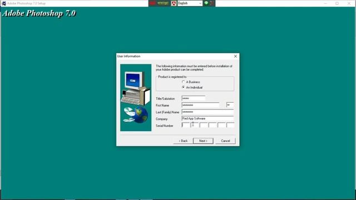The height and width of the screenshot is (200, 356).
Task: Click the computer and globe setup illustration
Action: (136, 98)
